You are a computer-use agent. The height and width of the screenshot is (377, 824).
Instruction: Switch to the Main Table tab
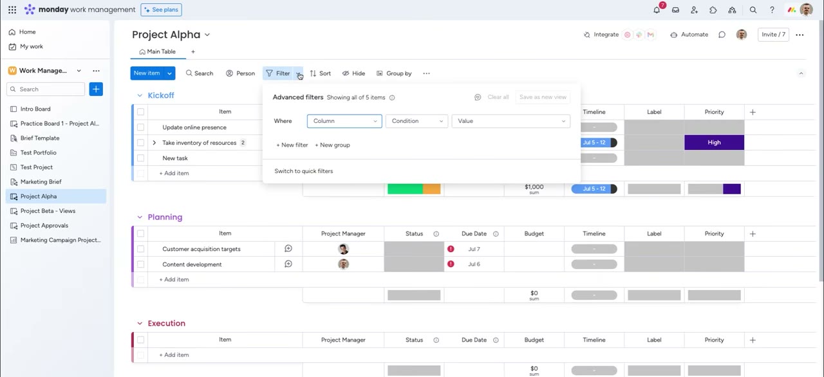click(157, 51)
